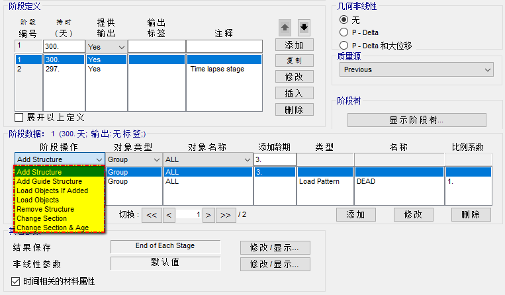Open the 对象名称 ALL dropdown

click(207, 159)
